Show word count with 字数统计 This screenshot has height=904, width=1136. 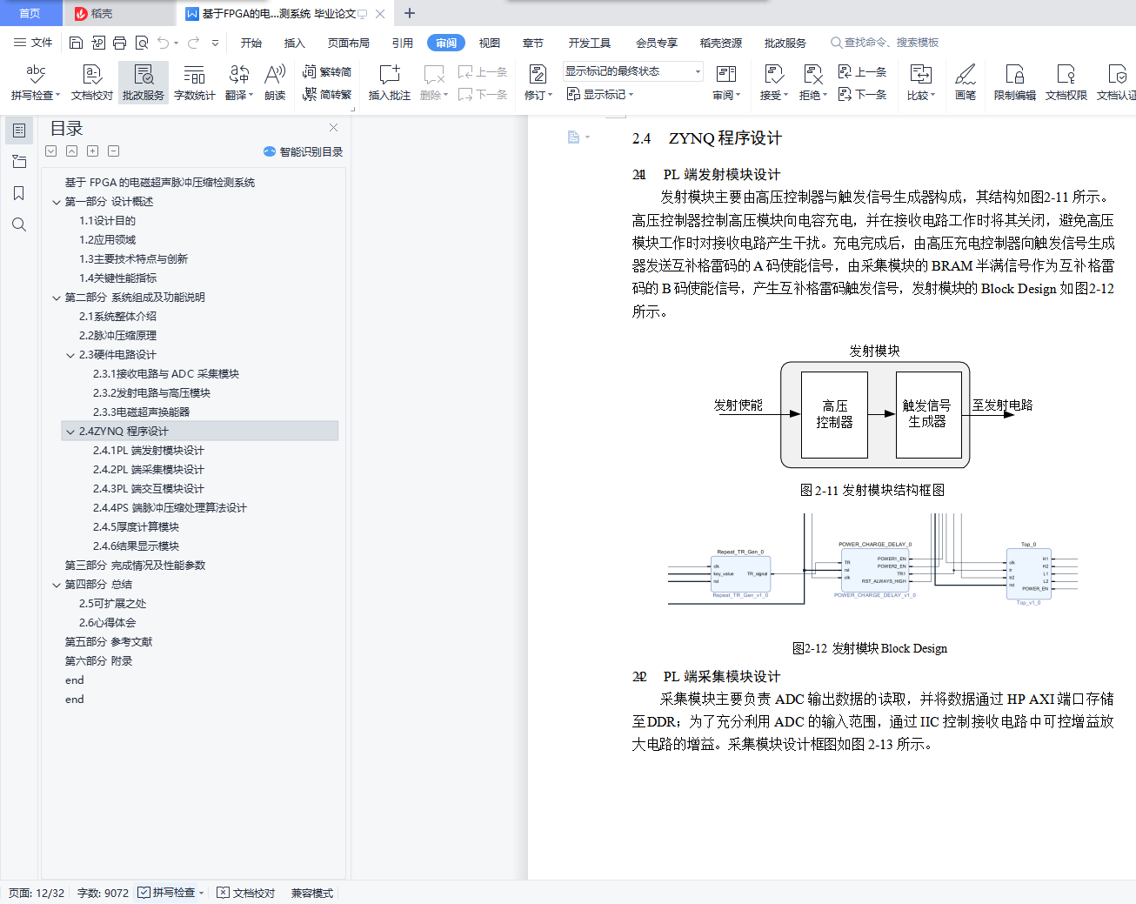pos(195,83)
